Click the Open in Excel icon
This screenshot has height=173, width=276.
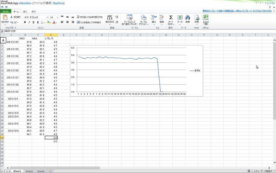[x=205, y=18]
